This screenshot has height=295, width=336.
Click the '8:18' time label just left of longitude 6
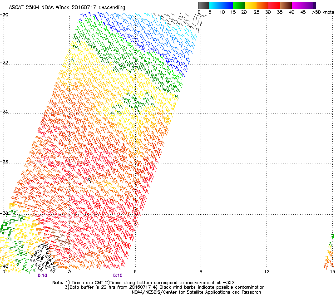pos(118,275)
